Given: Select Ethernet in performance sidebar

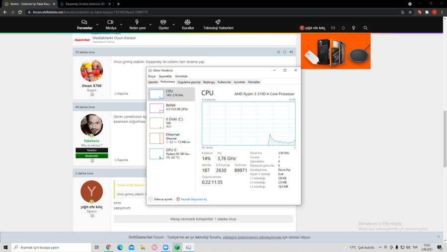Looking at the screenshot, I should [171, 138].
